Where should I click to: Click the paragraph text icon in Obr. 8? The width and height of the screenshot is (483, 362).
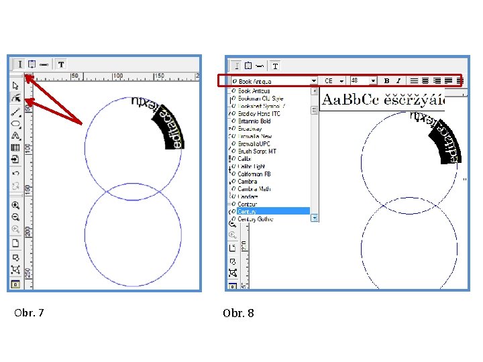248,66
